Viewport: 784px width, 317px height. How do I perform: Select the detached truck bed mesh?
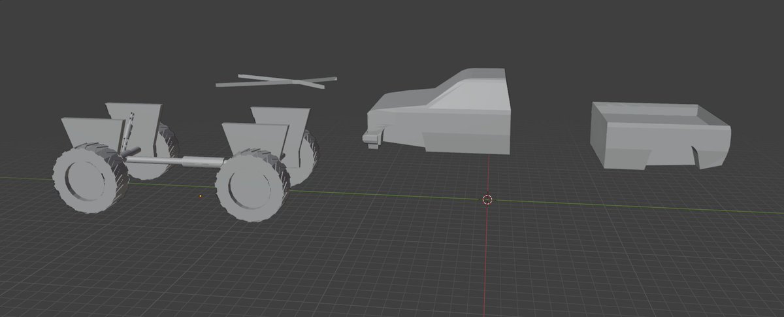click(660, 136)
